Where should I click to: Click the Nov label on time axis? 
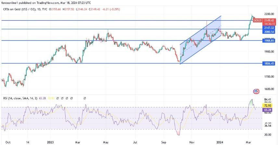[x=192, y=142]
